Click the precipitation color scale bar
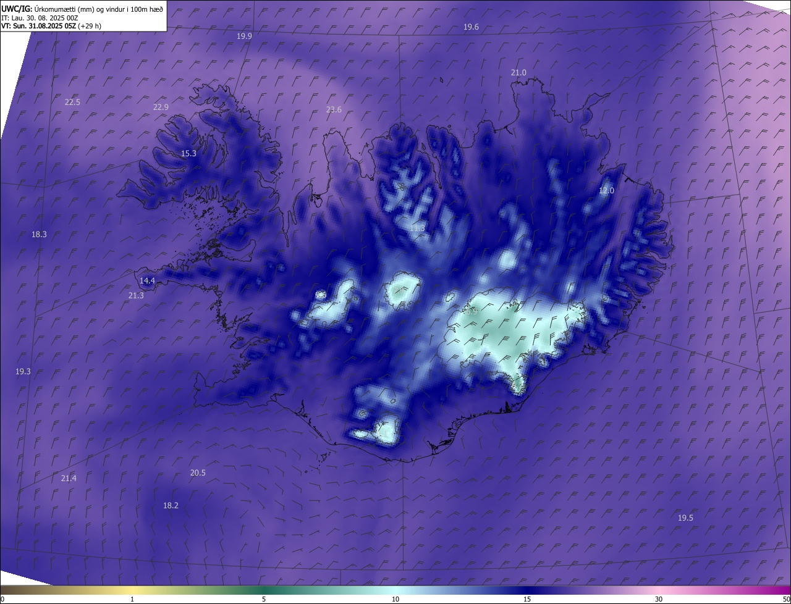Image resolution: width=791 pixels, height=604 pixels. click(395, 590)
